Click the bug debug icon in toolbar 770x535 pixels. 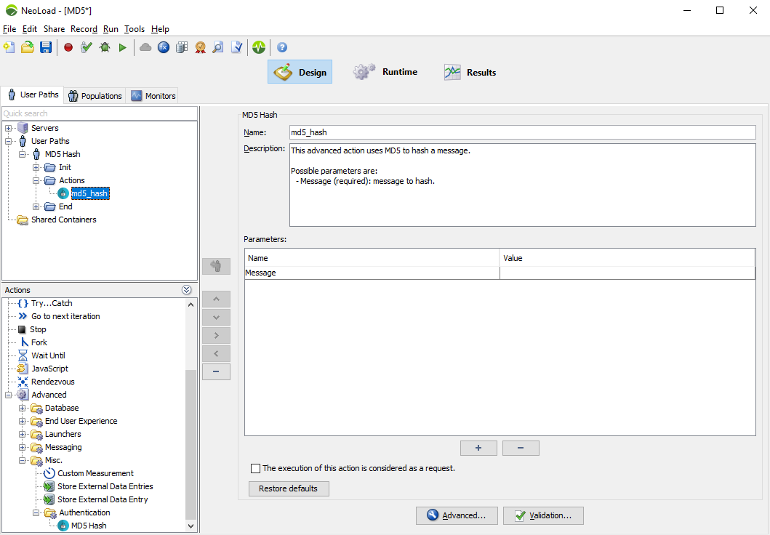point(105,47)
